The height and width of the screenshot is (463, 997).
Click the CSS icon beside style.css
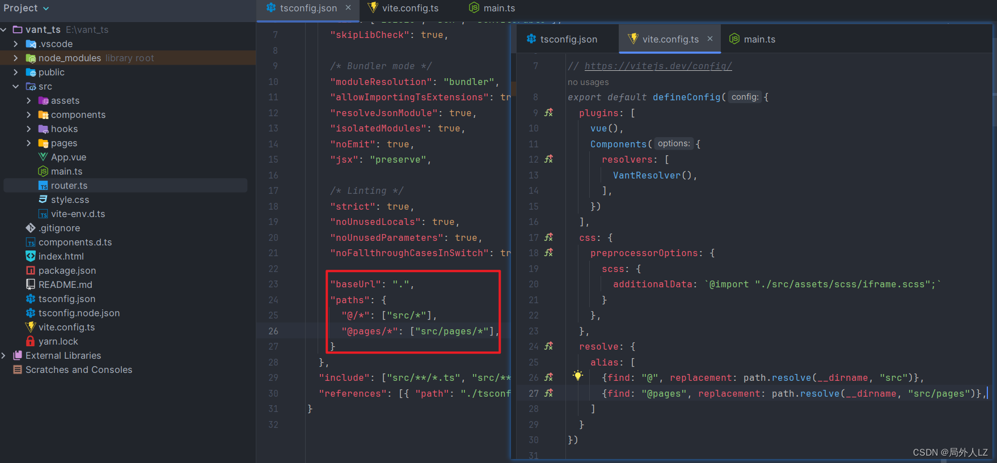point(43,199)
